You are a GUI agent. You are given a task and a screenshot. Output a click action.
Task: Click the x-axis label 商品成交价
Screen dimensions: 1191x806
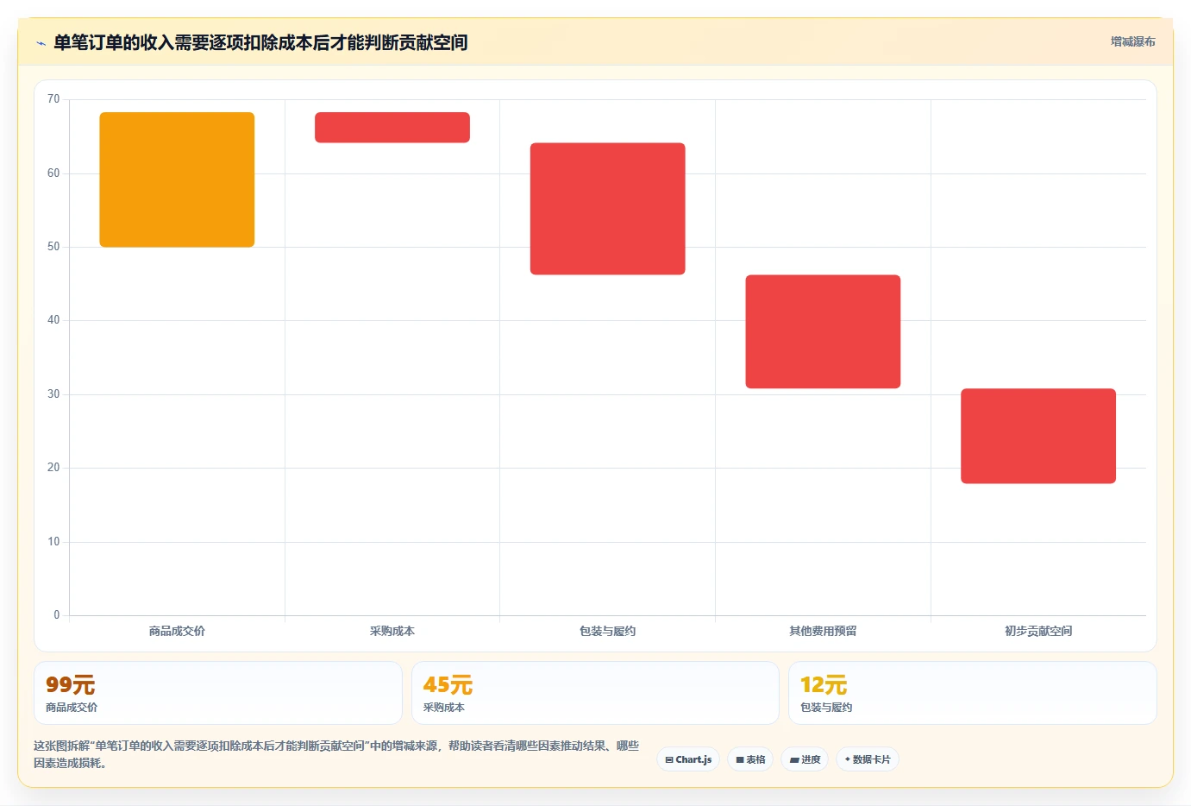(177, 631)
